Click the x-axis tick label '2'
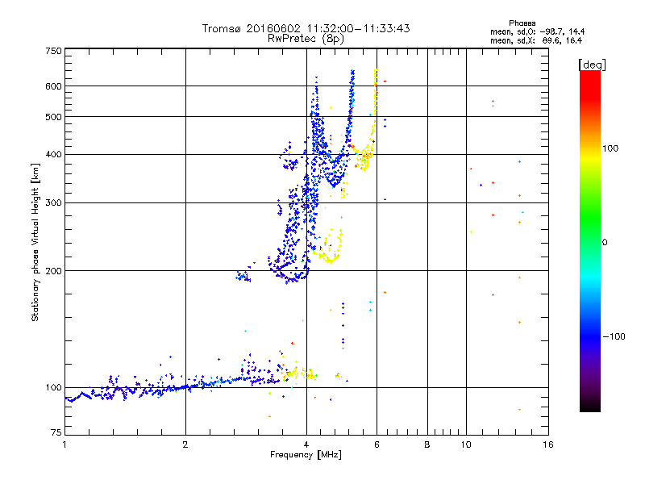The height and width of the screenshot is (484, 645). [x=185, y=444]
